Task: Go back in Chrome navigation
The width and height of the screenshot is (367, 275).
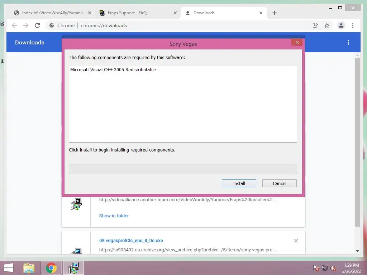Action: point(14,25)
